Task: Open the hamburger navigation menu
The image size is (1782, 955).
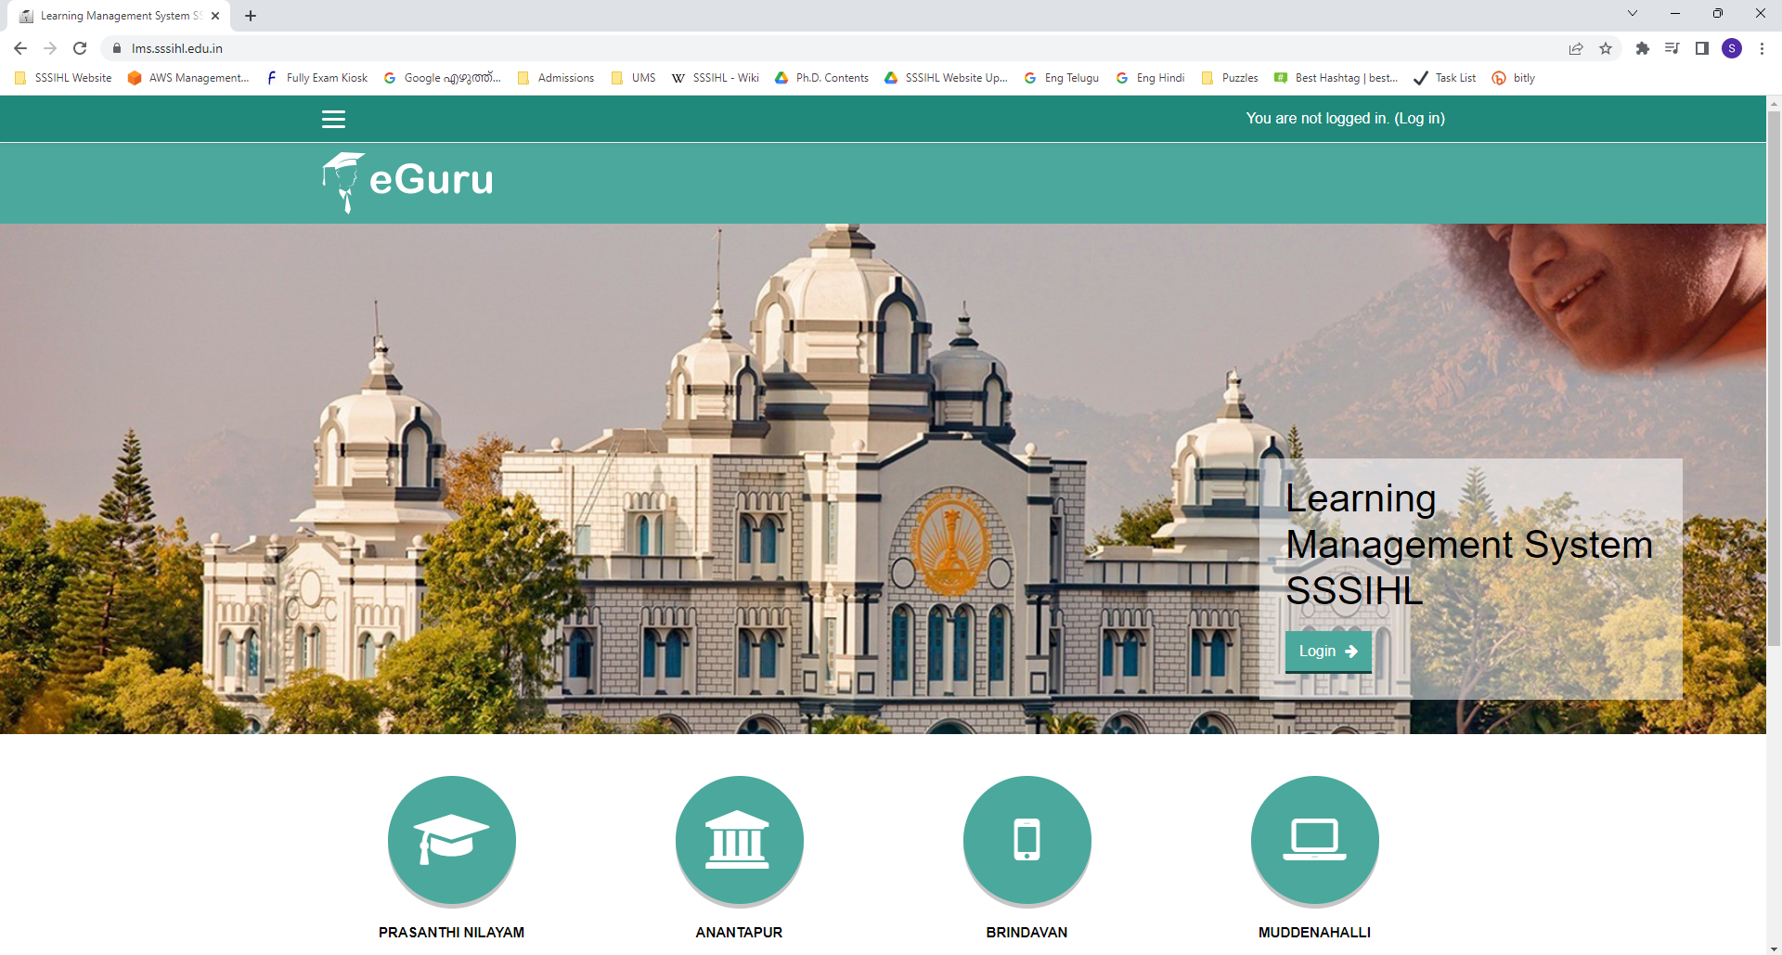Action: pyautogui.click(x=333, y=119)
